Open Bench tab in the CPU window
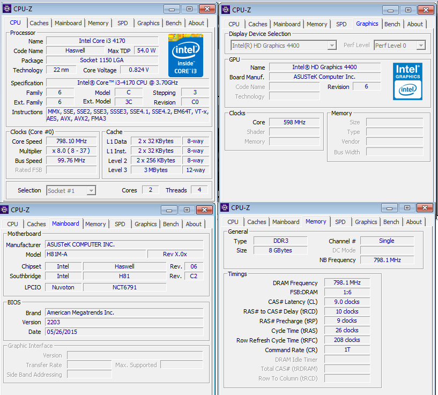438x395 pixels. (174, 23)
